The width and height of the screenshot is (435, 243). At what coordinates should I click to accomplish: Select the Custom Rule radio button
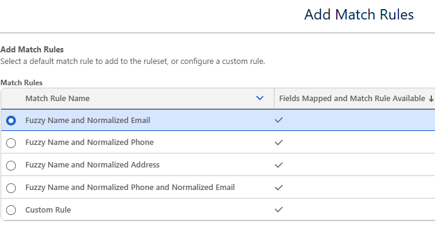11,210
